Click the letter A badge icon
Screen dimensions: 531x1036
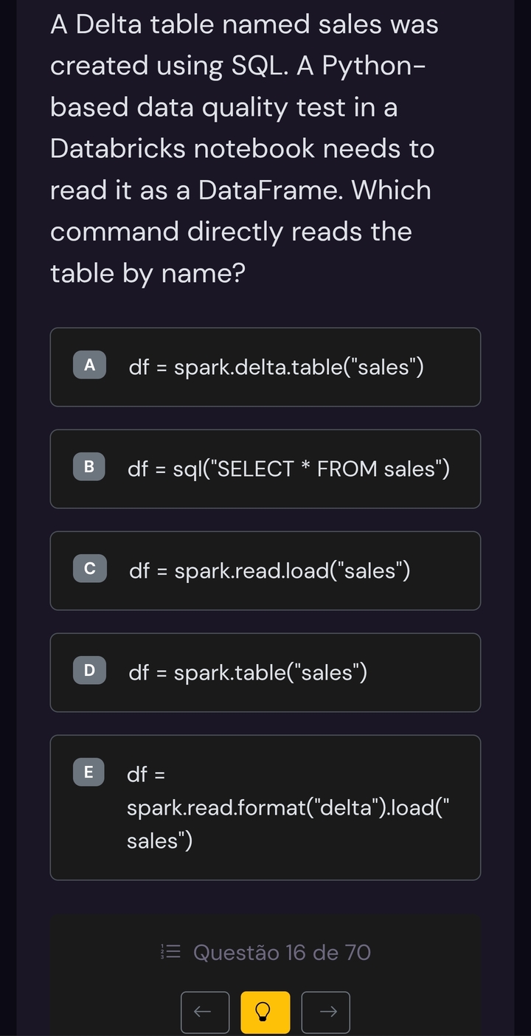pos(89,365)
